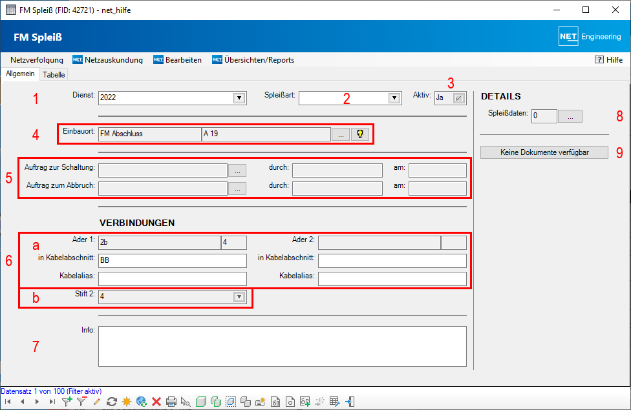
Task: Click the overlapping gray squares icon
Action: pyautogui.click(x=246, y=401)
